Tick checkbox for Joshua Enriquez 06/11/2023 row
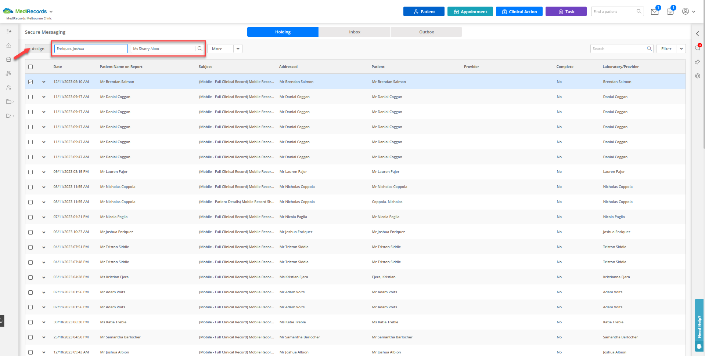705x356 pixels. click(x=30, y=232)
